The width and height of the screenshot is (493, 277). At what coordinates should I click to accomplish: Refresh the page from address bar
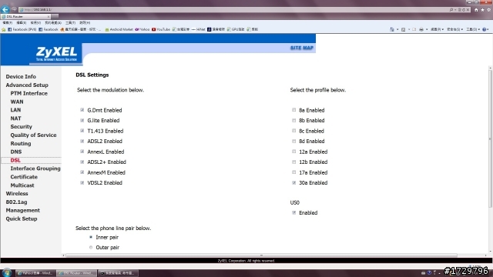click(464, 10)
